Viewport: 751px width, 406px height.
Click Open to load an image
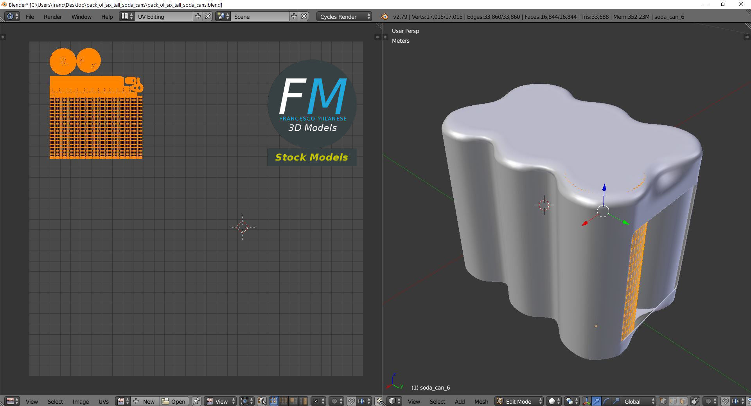pos(174,401)
